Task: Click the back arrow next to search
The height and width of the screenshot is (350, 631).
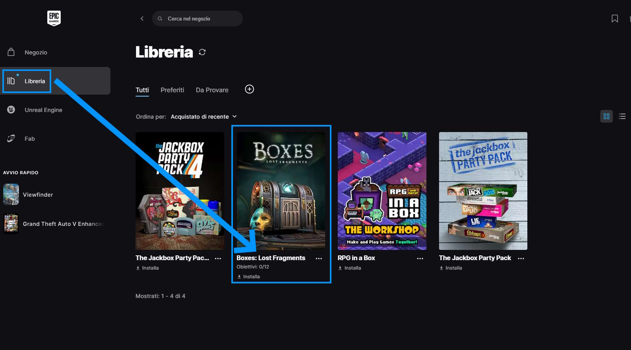Action: (x=142, y=19)
